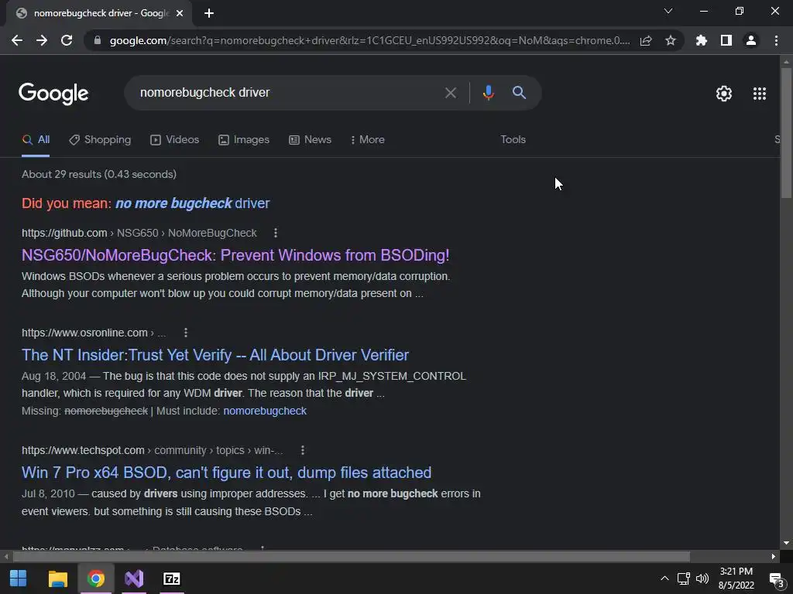Open the Chrome profile avatar
The height and width of the screenshot is (594, 793).
[x=751, y=40]
